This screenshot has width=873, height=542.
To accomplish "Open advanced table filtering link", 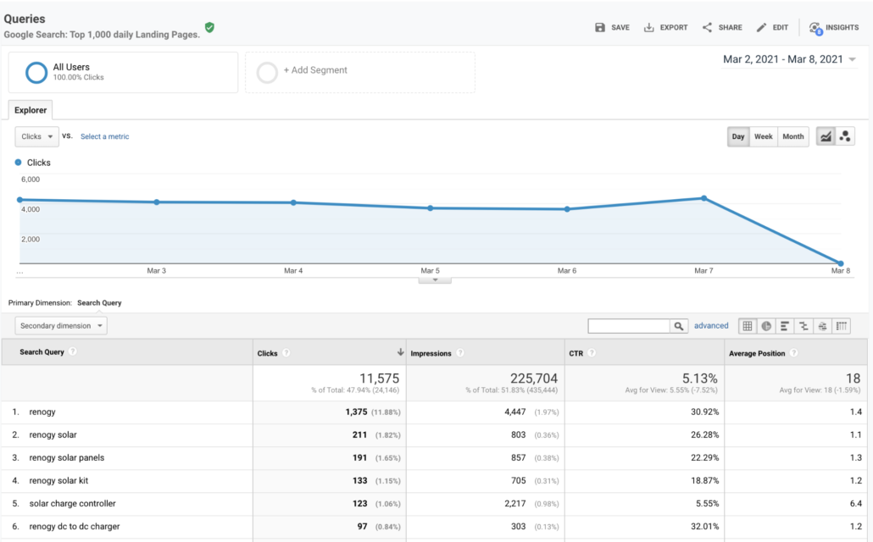I will 711,325.
